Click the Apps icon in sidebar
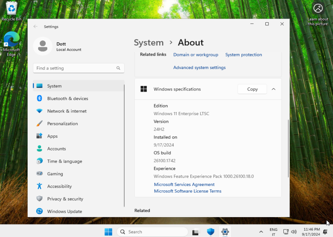The image size is (333, 237). [39, 136]
